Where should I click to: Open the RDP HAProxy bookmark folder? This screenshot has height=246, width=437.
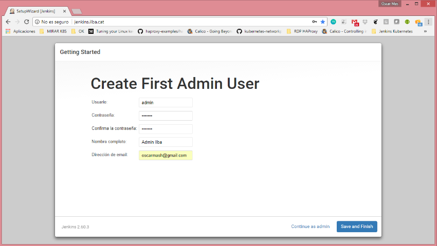pyautogui.click(x=302, y=31)
